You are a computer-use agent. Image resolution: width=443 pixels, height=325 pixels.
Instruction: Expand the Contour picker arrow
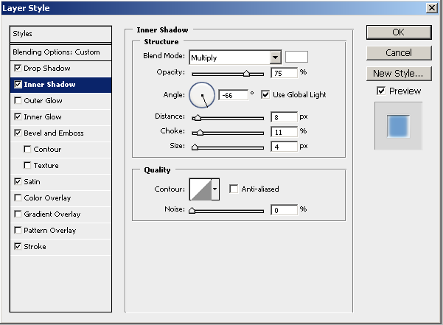pos(215,189)
